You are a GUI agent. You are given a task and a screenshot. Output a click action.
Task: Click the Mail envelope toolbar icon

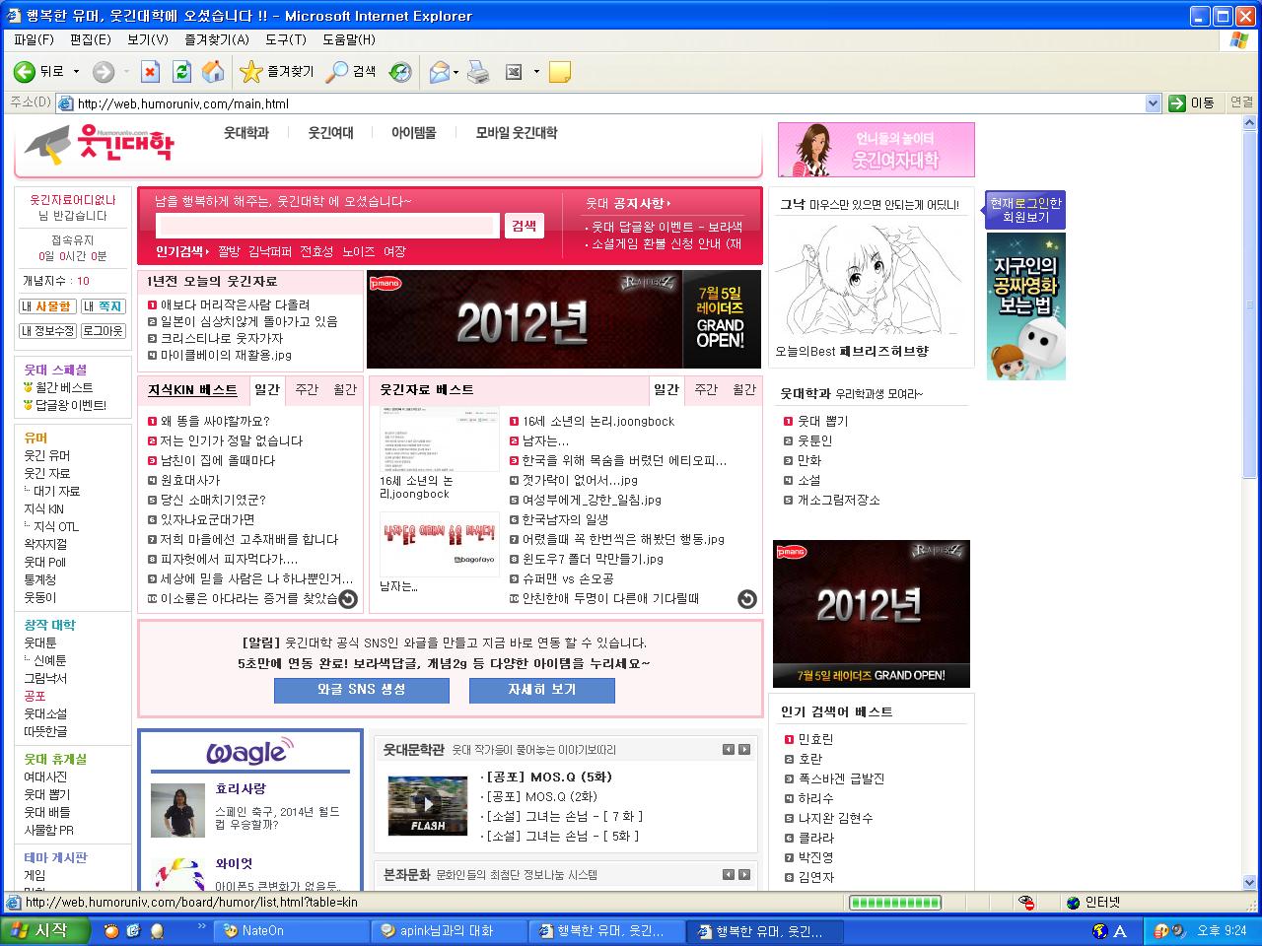click(439, 72)
